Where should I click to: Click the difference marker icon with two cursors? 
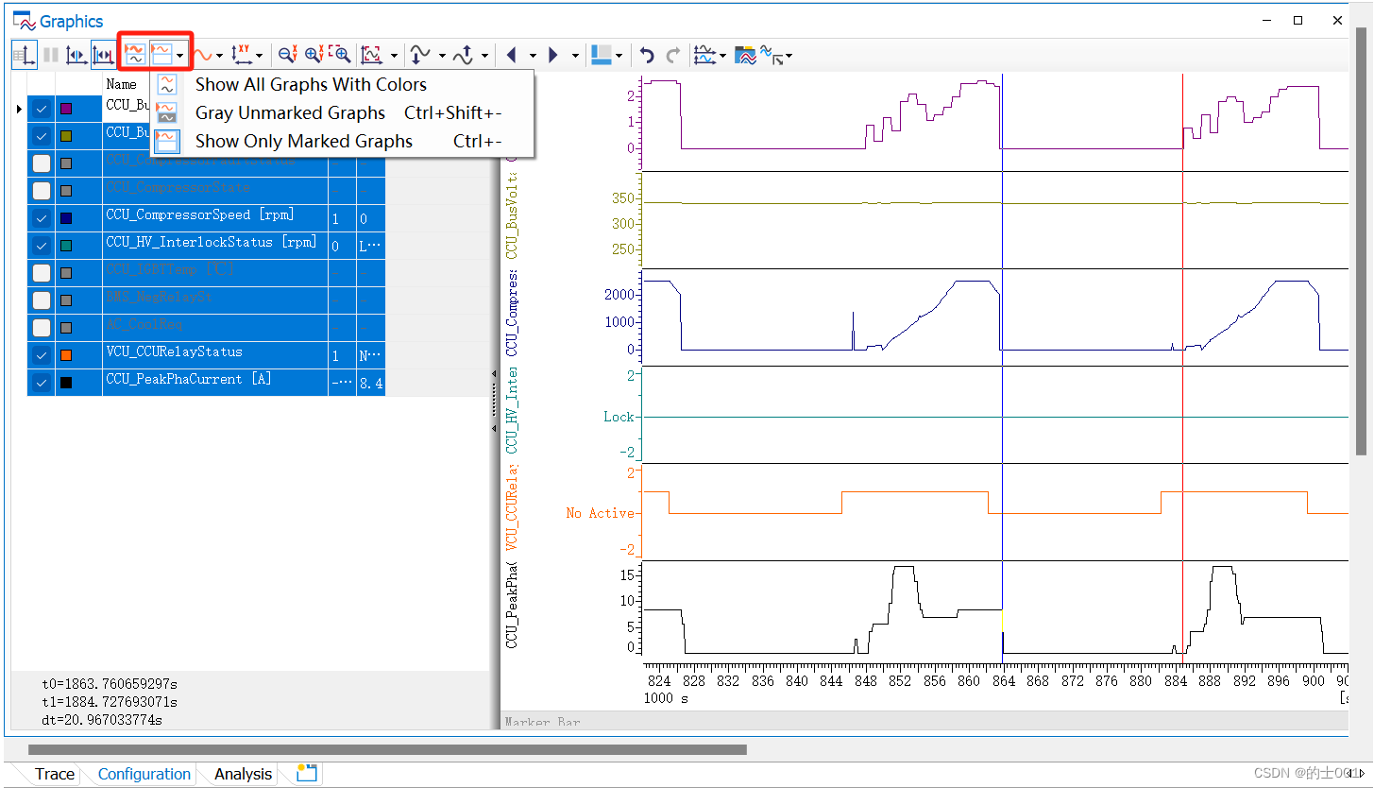103,55
